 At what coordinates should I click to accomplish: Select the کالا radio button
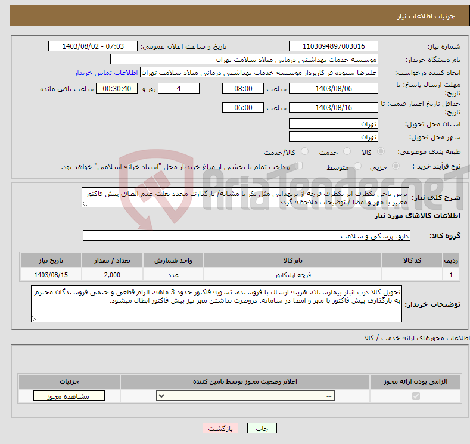point(381,151)
